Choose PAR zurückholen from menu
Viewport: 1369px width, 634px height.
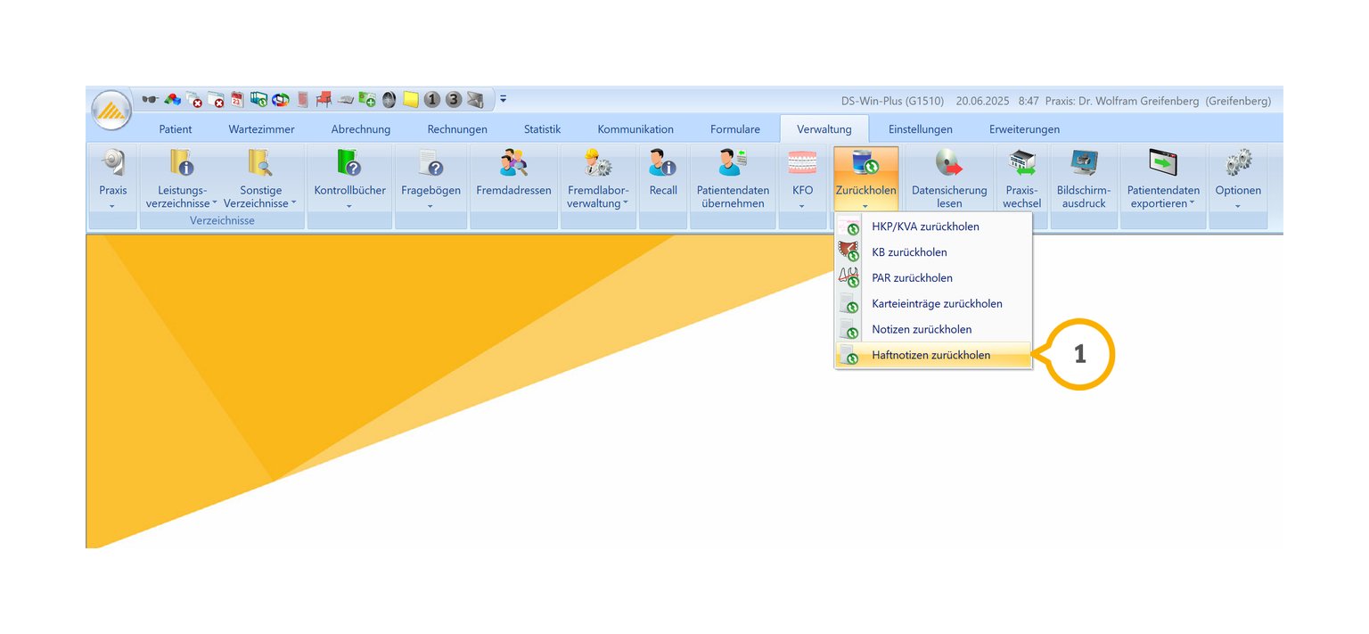click(x=933, y=278)
